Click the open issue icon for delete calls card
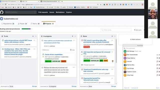 click(3, 40)
